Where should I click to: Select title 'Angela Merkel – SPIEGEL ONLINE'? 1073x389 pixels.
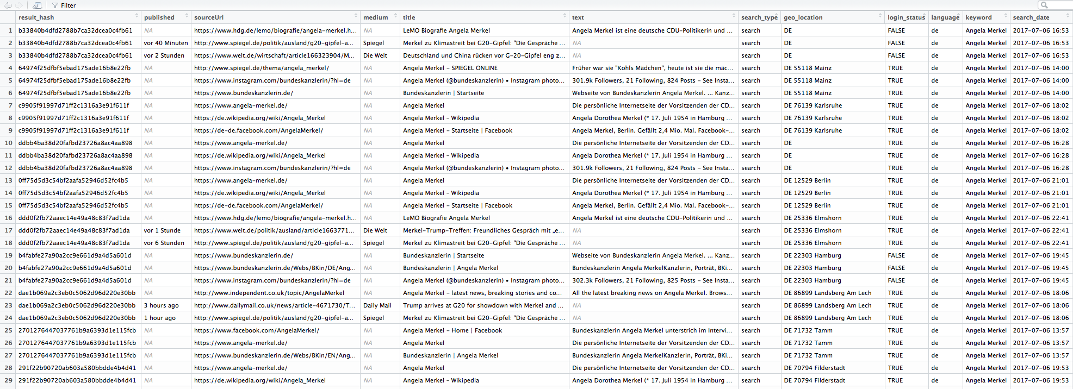coord(484,68)
